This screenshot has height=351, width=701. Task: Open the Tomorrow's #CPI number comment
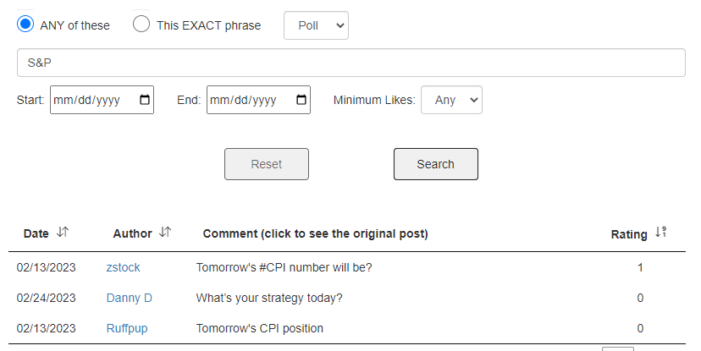pos(284,267)
